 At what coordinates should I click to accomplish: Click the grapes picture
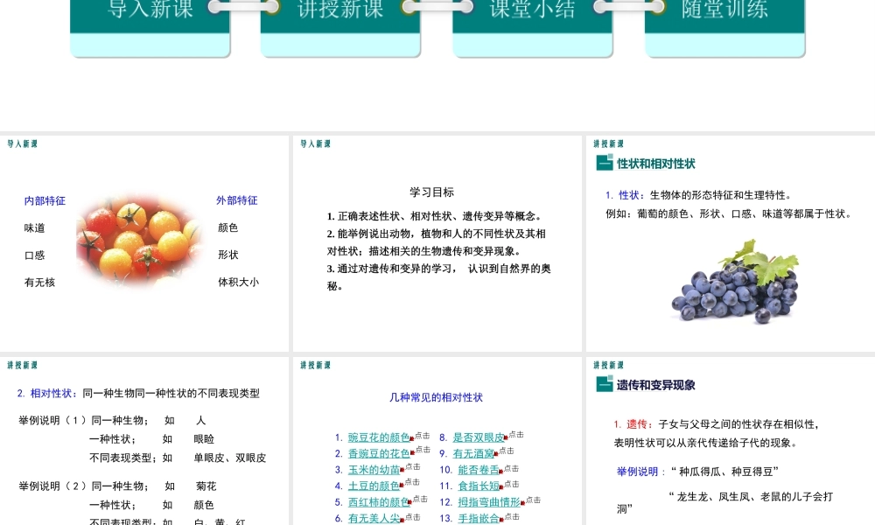coord(735,281)
